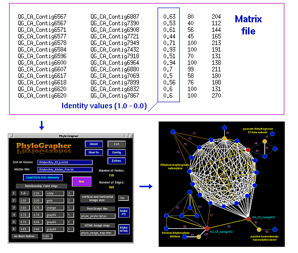Screen dimensions: 298x253
Task: Click Load Data Into Memory
Action: (x=43, y=178)
